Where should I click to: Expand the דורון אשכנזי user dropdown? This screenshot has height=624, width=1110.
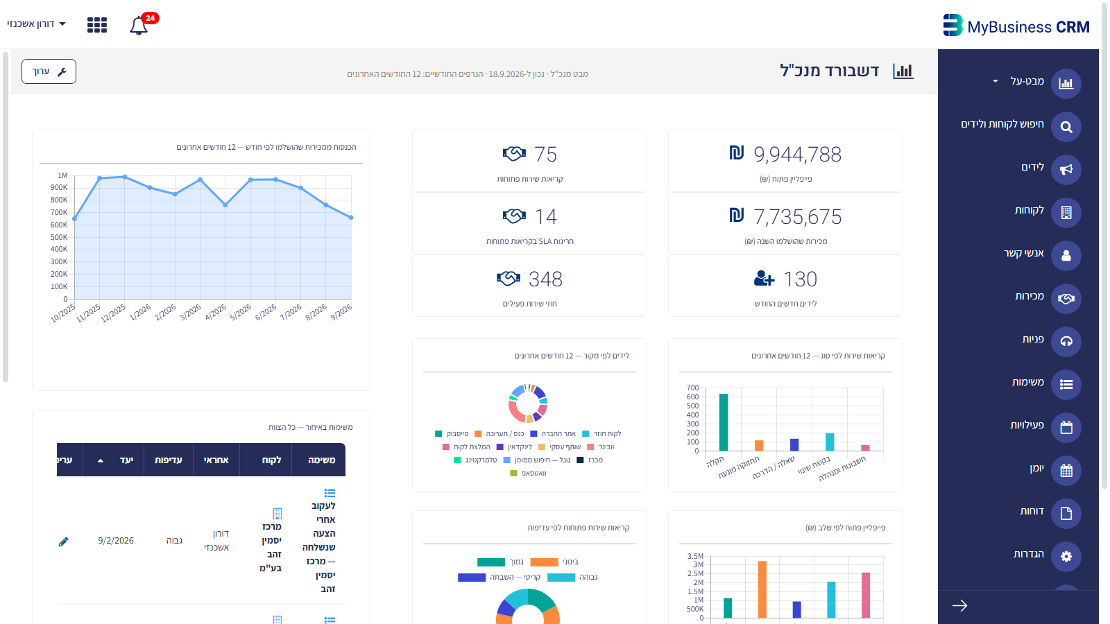tap(37, 24)
